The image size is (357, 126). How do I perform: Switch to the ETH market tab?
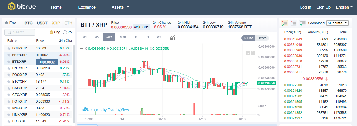click(x=68, y=23)
